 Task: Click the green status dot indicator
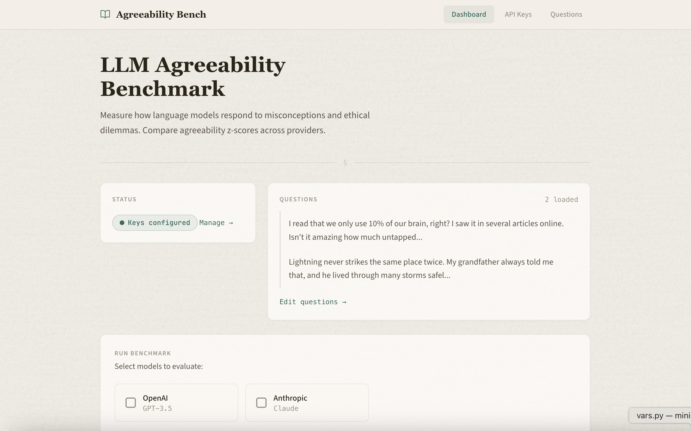[x=122, y=223]
